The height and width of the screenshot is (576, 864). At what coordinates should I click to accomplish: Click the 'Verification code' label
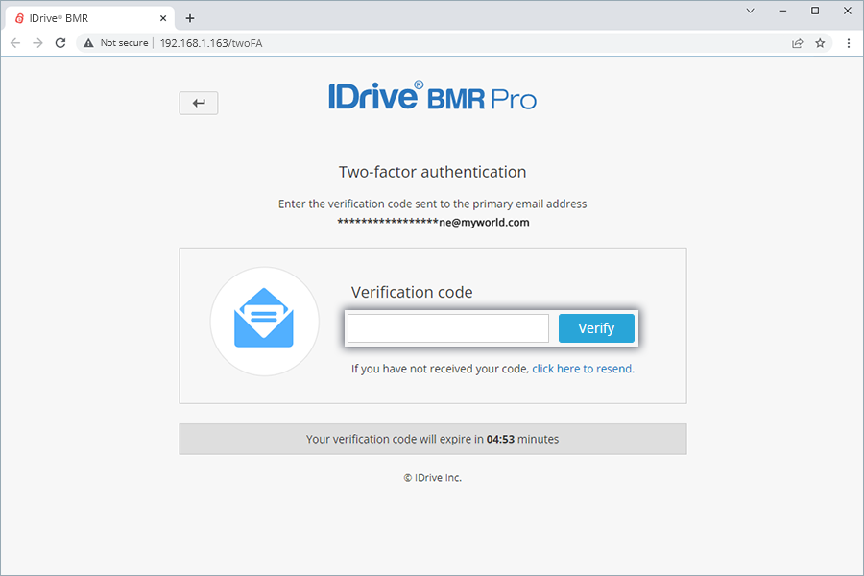coord(412,292)
